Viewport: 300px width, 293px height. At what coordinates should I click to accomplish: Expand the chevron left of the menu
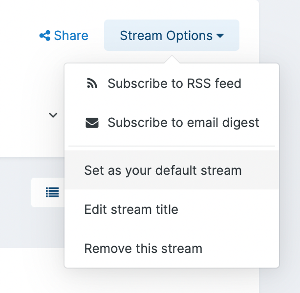[x=53, y=115]
